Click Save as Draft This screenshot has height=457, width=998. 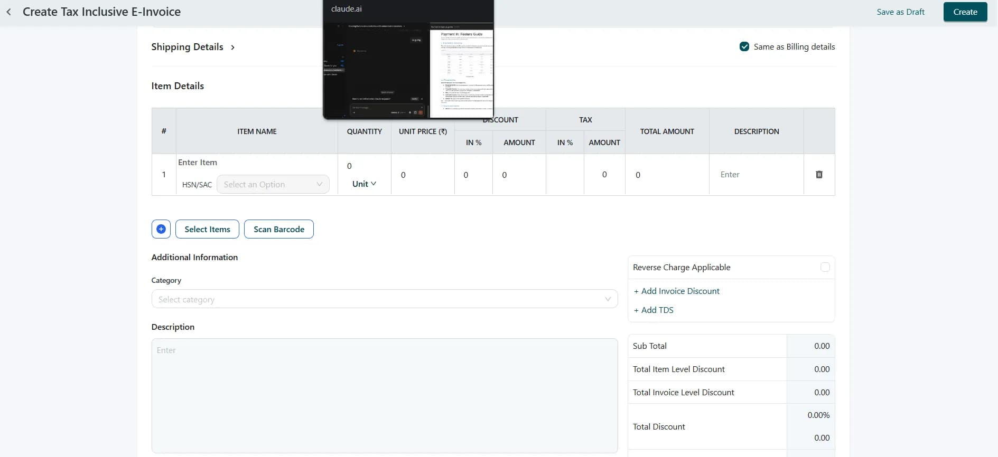coord(900,12)
